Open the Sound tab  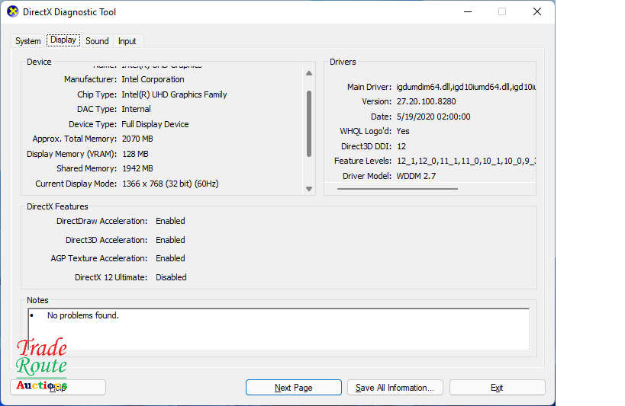click(97, 41)
